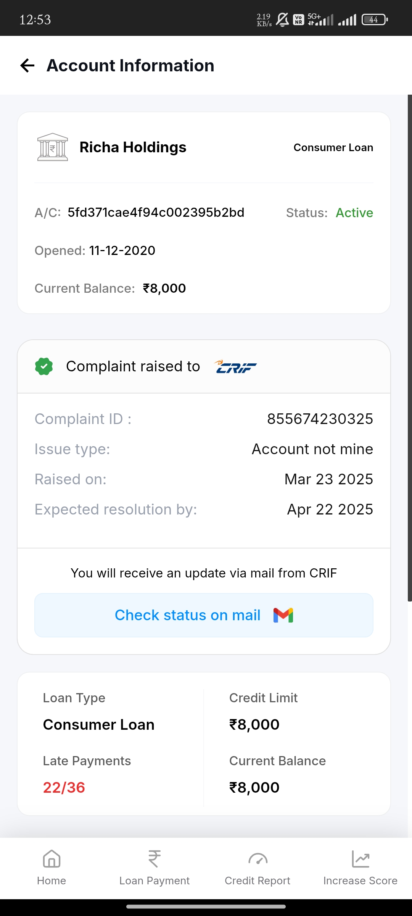
Task: Click the vertical scrollbar on right edge
Action: (x=410, y=348)
